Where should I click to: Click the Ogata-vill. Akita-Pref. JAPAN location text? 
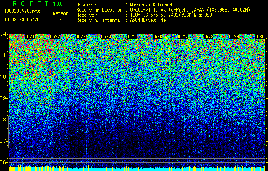(190, 10)
